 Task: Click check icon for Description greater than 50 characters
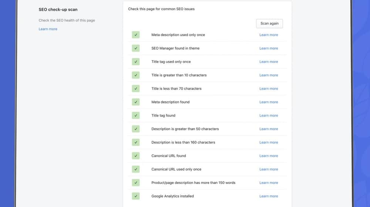(136, 129)
